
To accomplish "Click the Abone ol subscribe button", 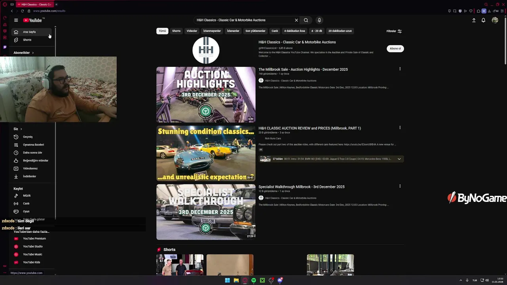I will point(395,49).
